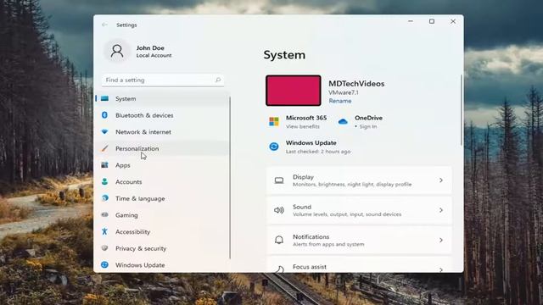Click the OneDrive cloud icon
543x305 pixels.
[x=343, y=121]
